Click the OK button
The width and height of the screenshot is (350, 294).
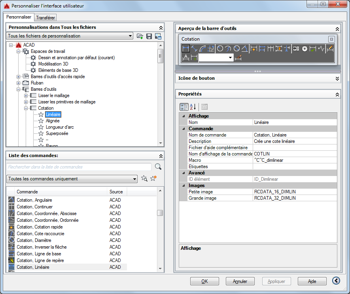(204, 281)
